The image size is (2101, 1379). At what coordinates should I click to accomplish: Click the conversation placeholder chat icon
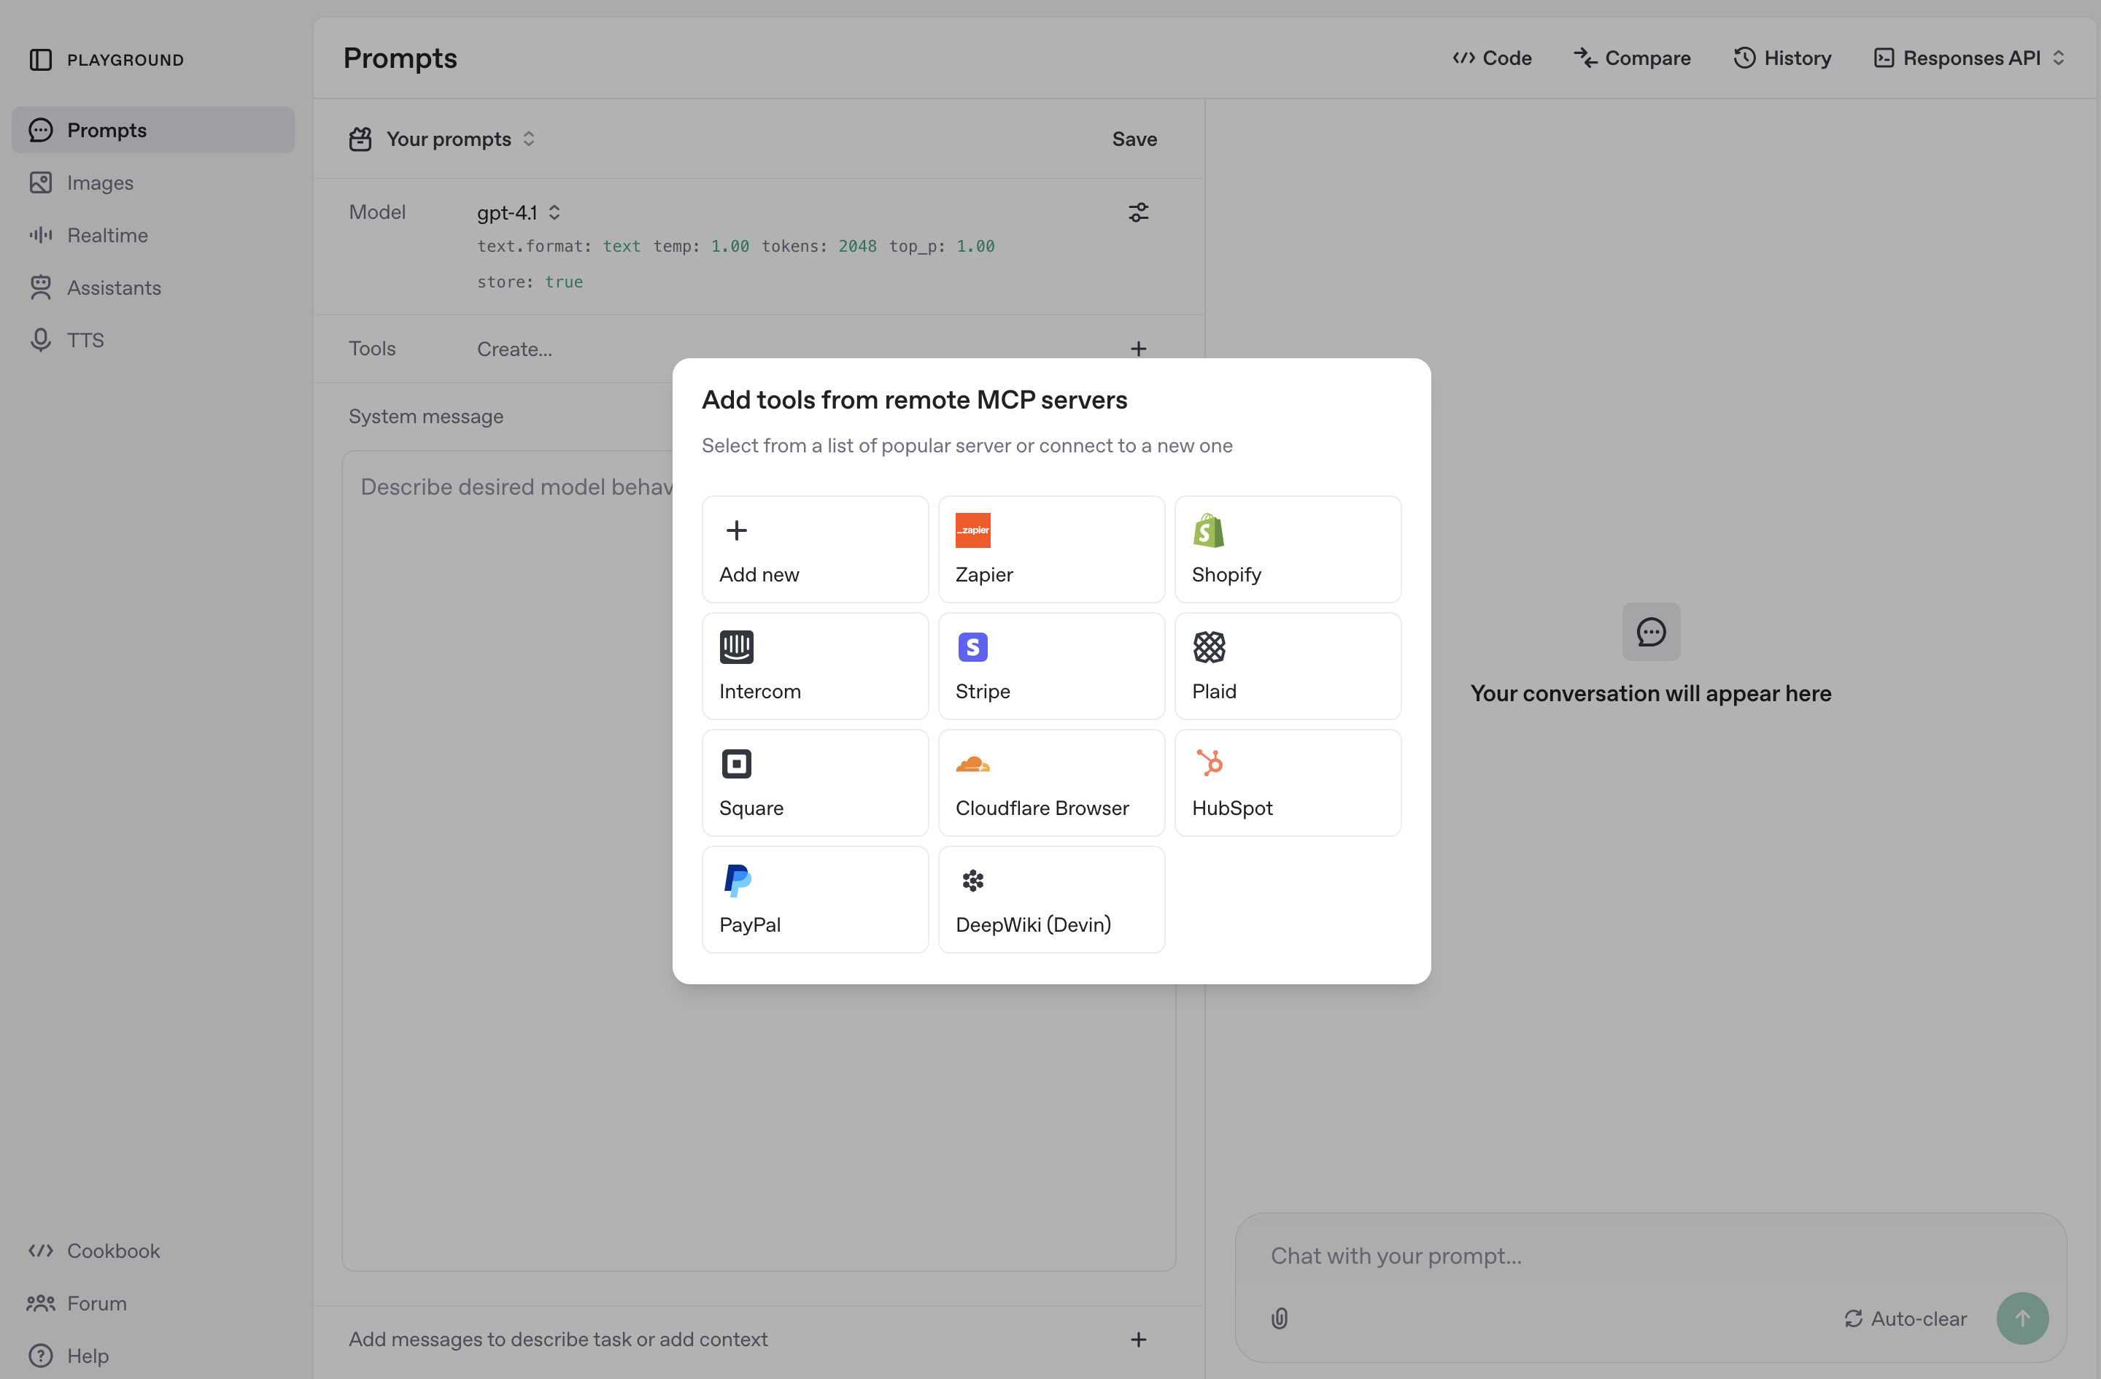click(1650, 631)
